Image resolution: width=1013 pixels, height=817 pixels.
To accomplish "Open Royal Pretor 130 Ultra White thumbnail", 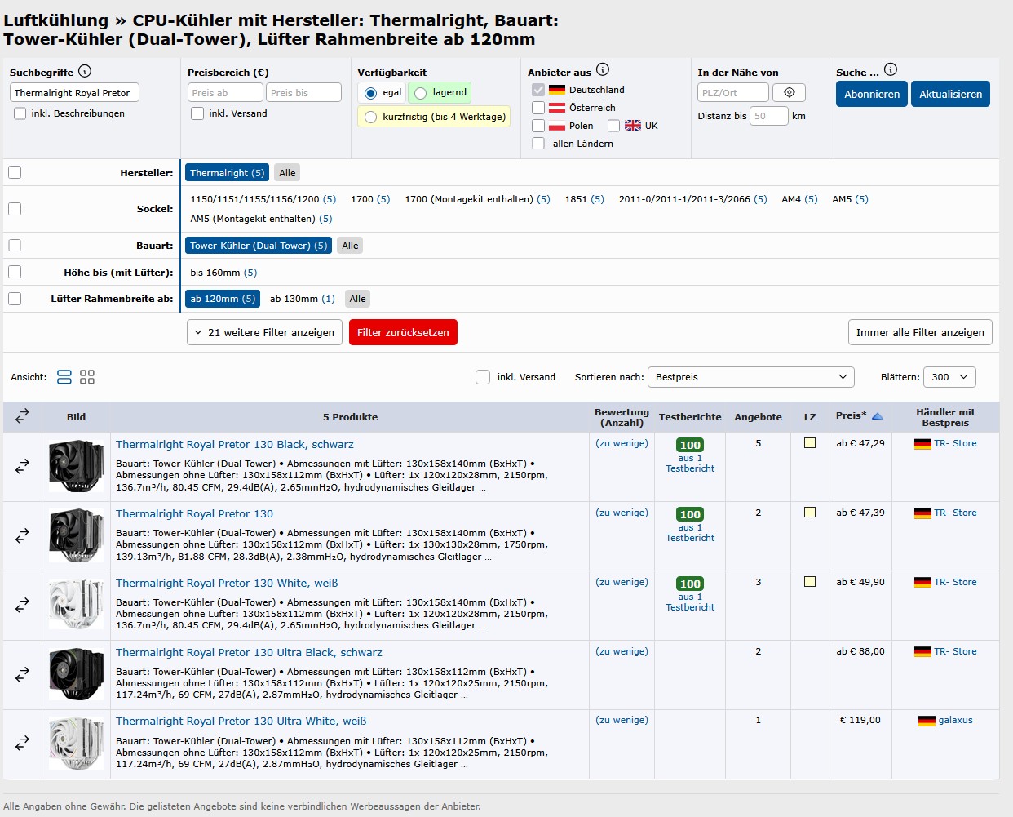I will (76, 744).
